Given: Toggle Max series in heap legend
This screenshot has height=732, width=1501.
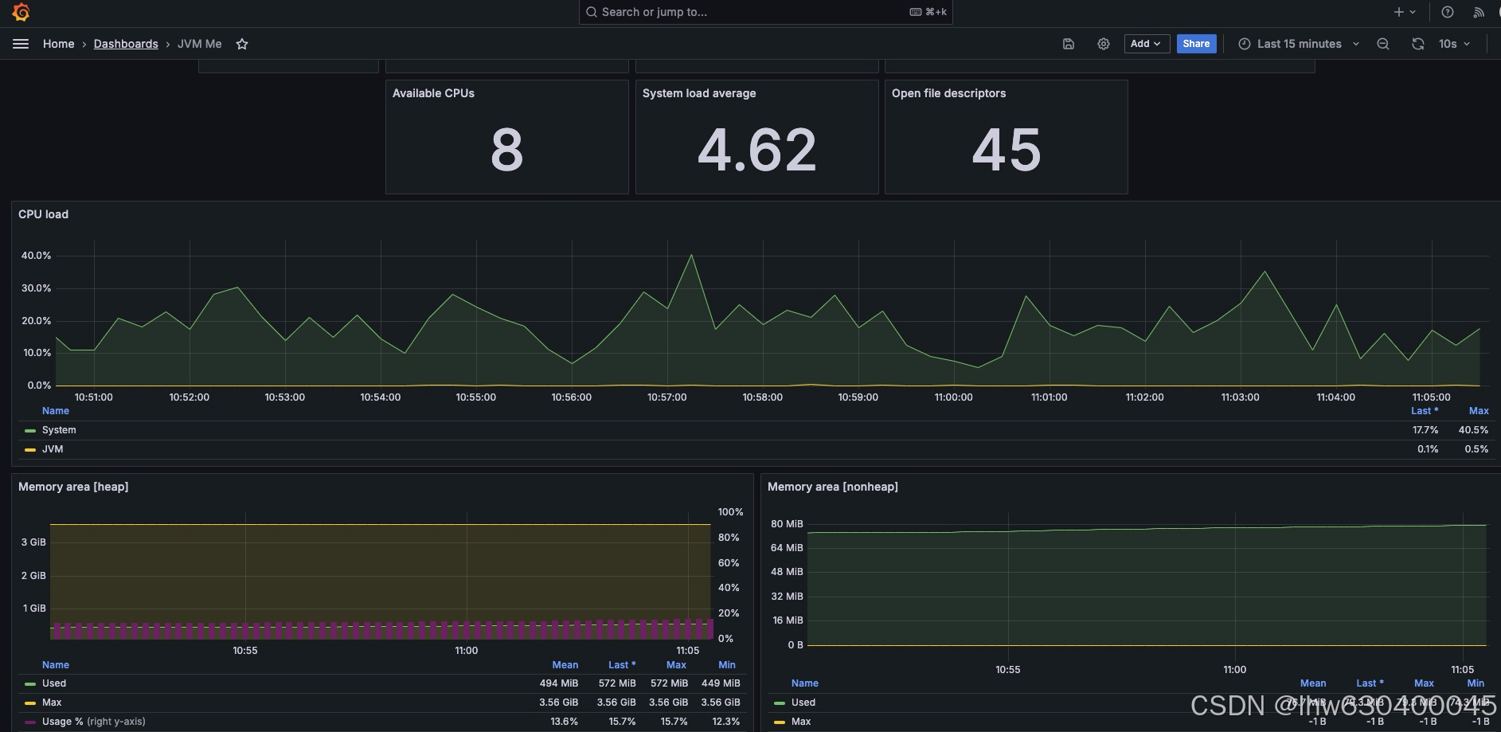Looking at the screenshot, I should tap(52, 703).
